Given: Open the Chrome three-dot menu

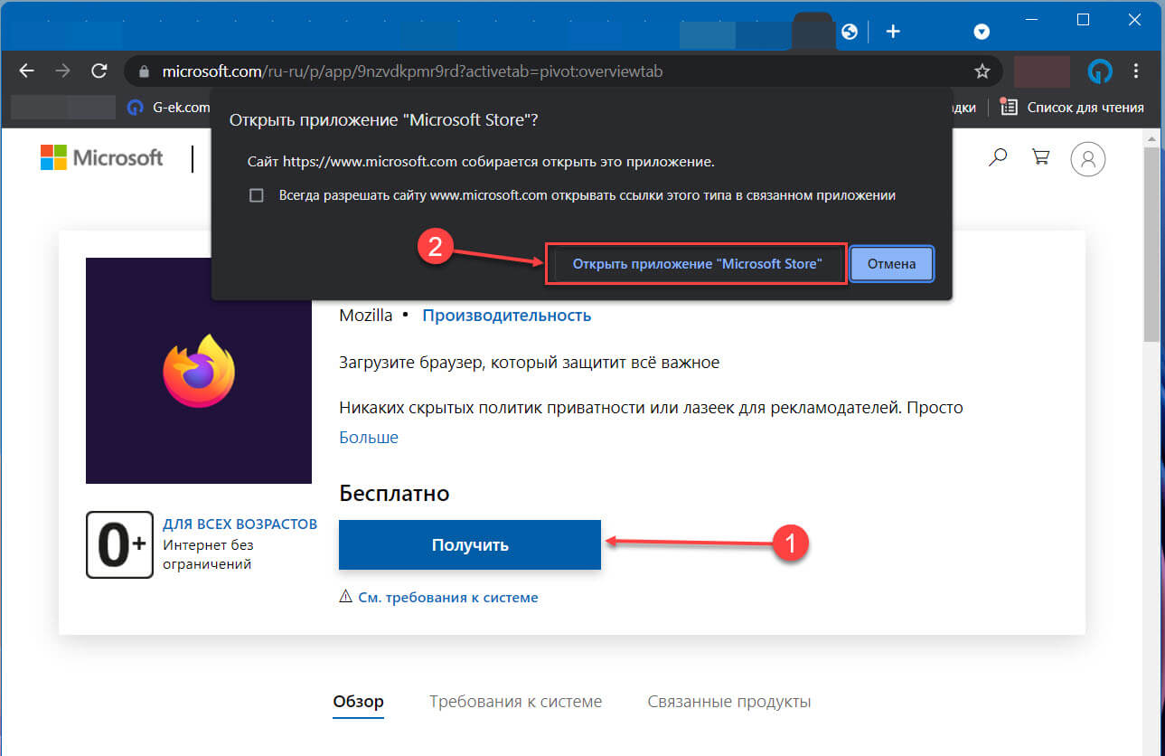Looking at the screenshot, I should pyautogui.click(x=1136, y=71).
